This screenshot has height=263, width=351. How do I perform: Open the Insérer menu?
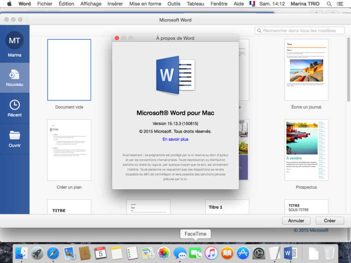(x=115, y=4)
